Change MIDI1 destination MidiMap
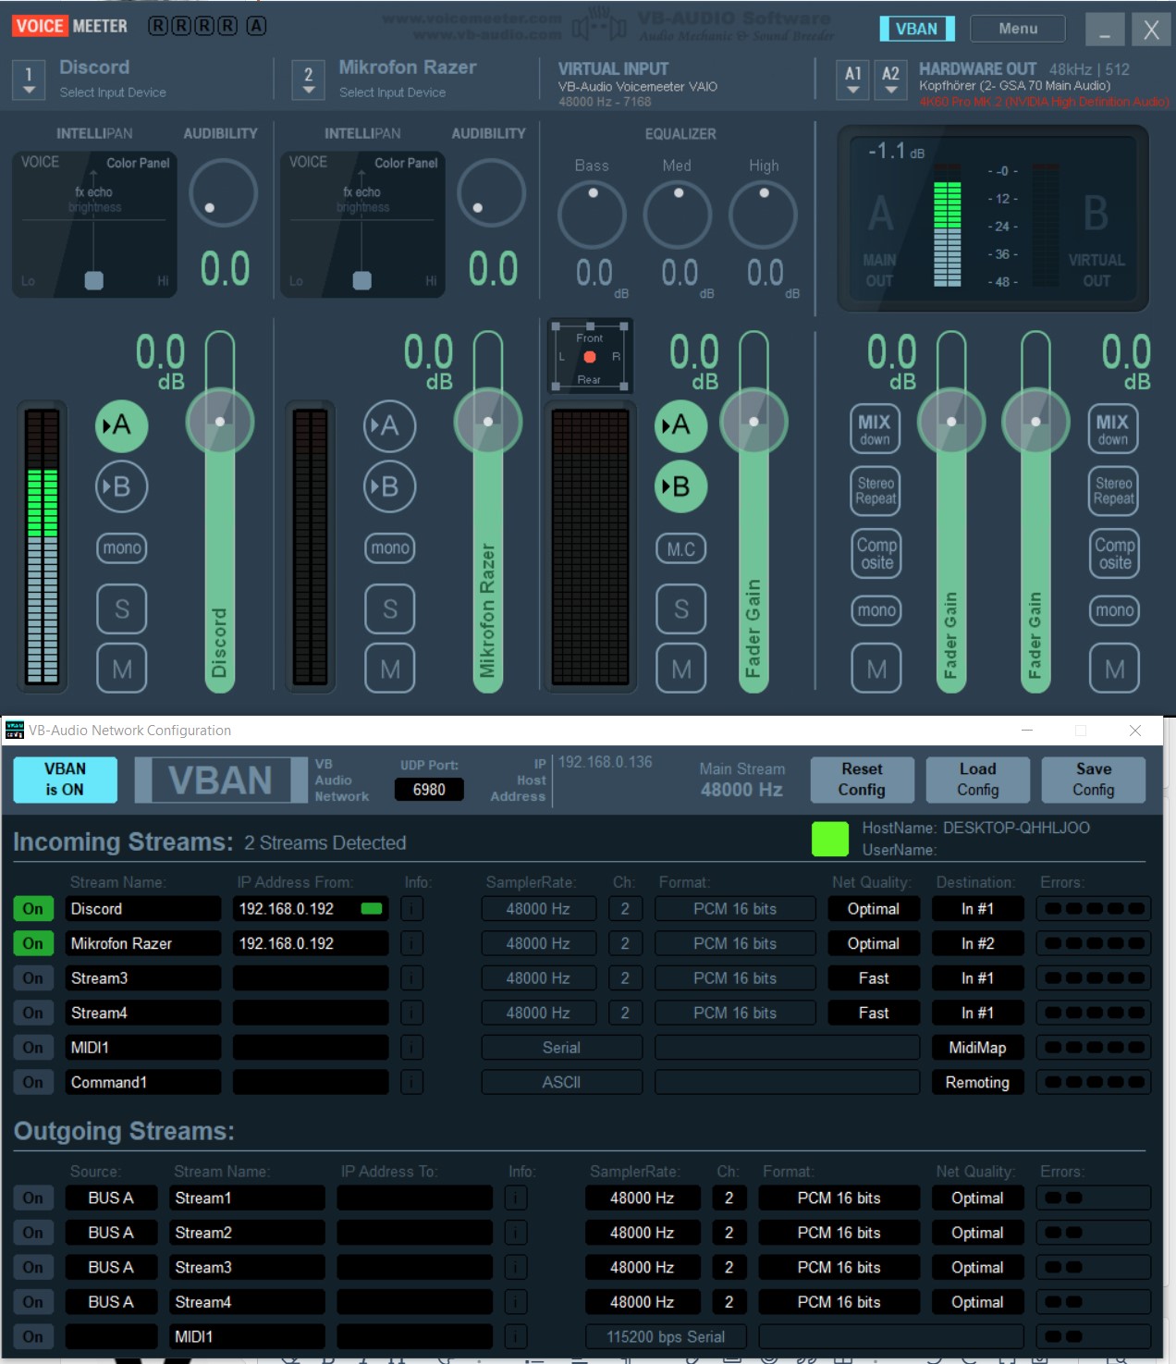The width and height of the screenshot is (1176, 1364). pos(977,1048)
